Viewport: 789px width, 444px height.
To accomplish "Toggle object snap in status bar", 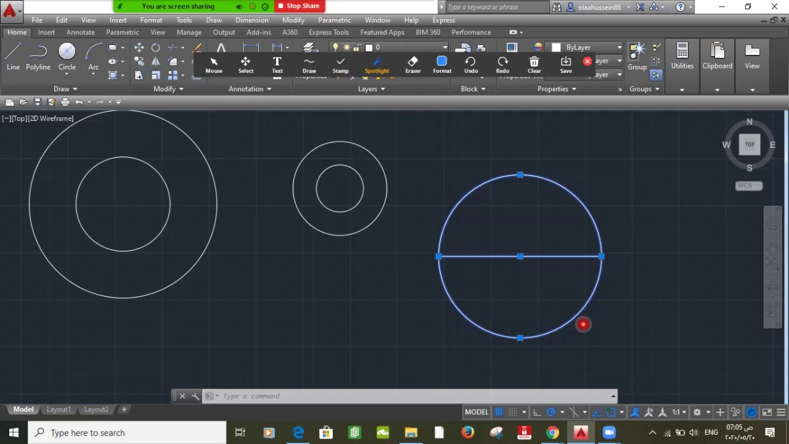I will pos(611,412).
